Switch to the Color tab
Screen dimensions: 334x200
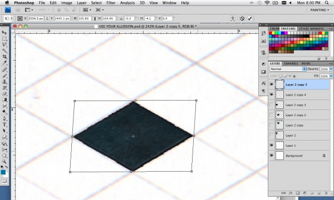tap(274, 28)
